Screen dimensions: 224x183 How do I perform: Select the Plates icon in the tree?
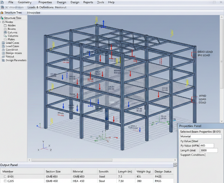(5, 39)
